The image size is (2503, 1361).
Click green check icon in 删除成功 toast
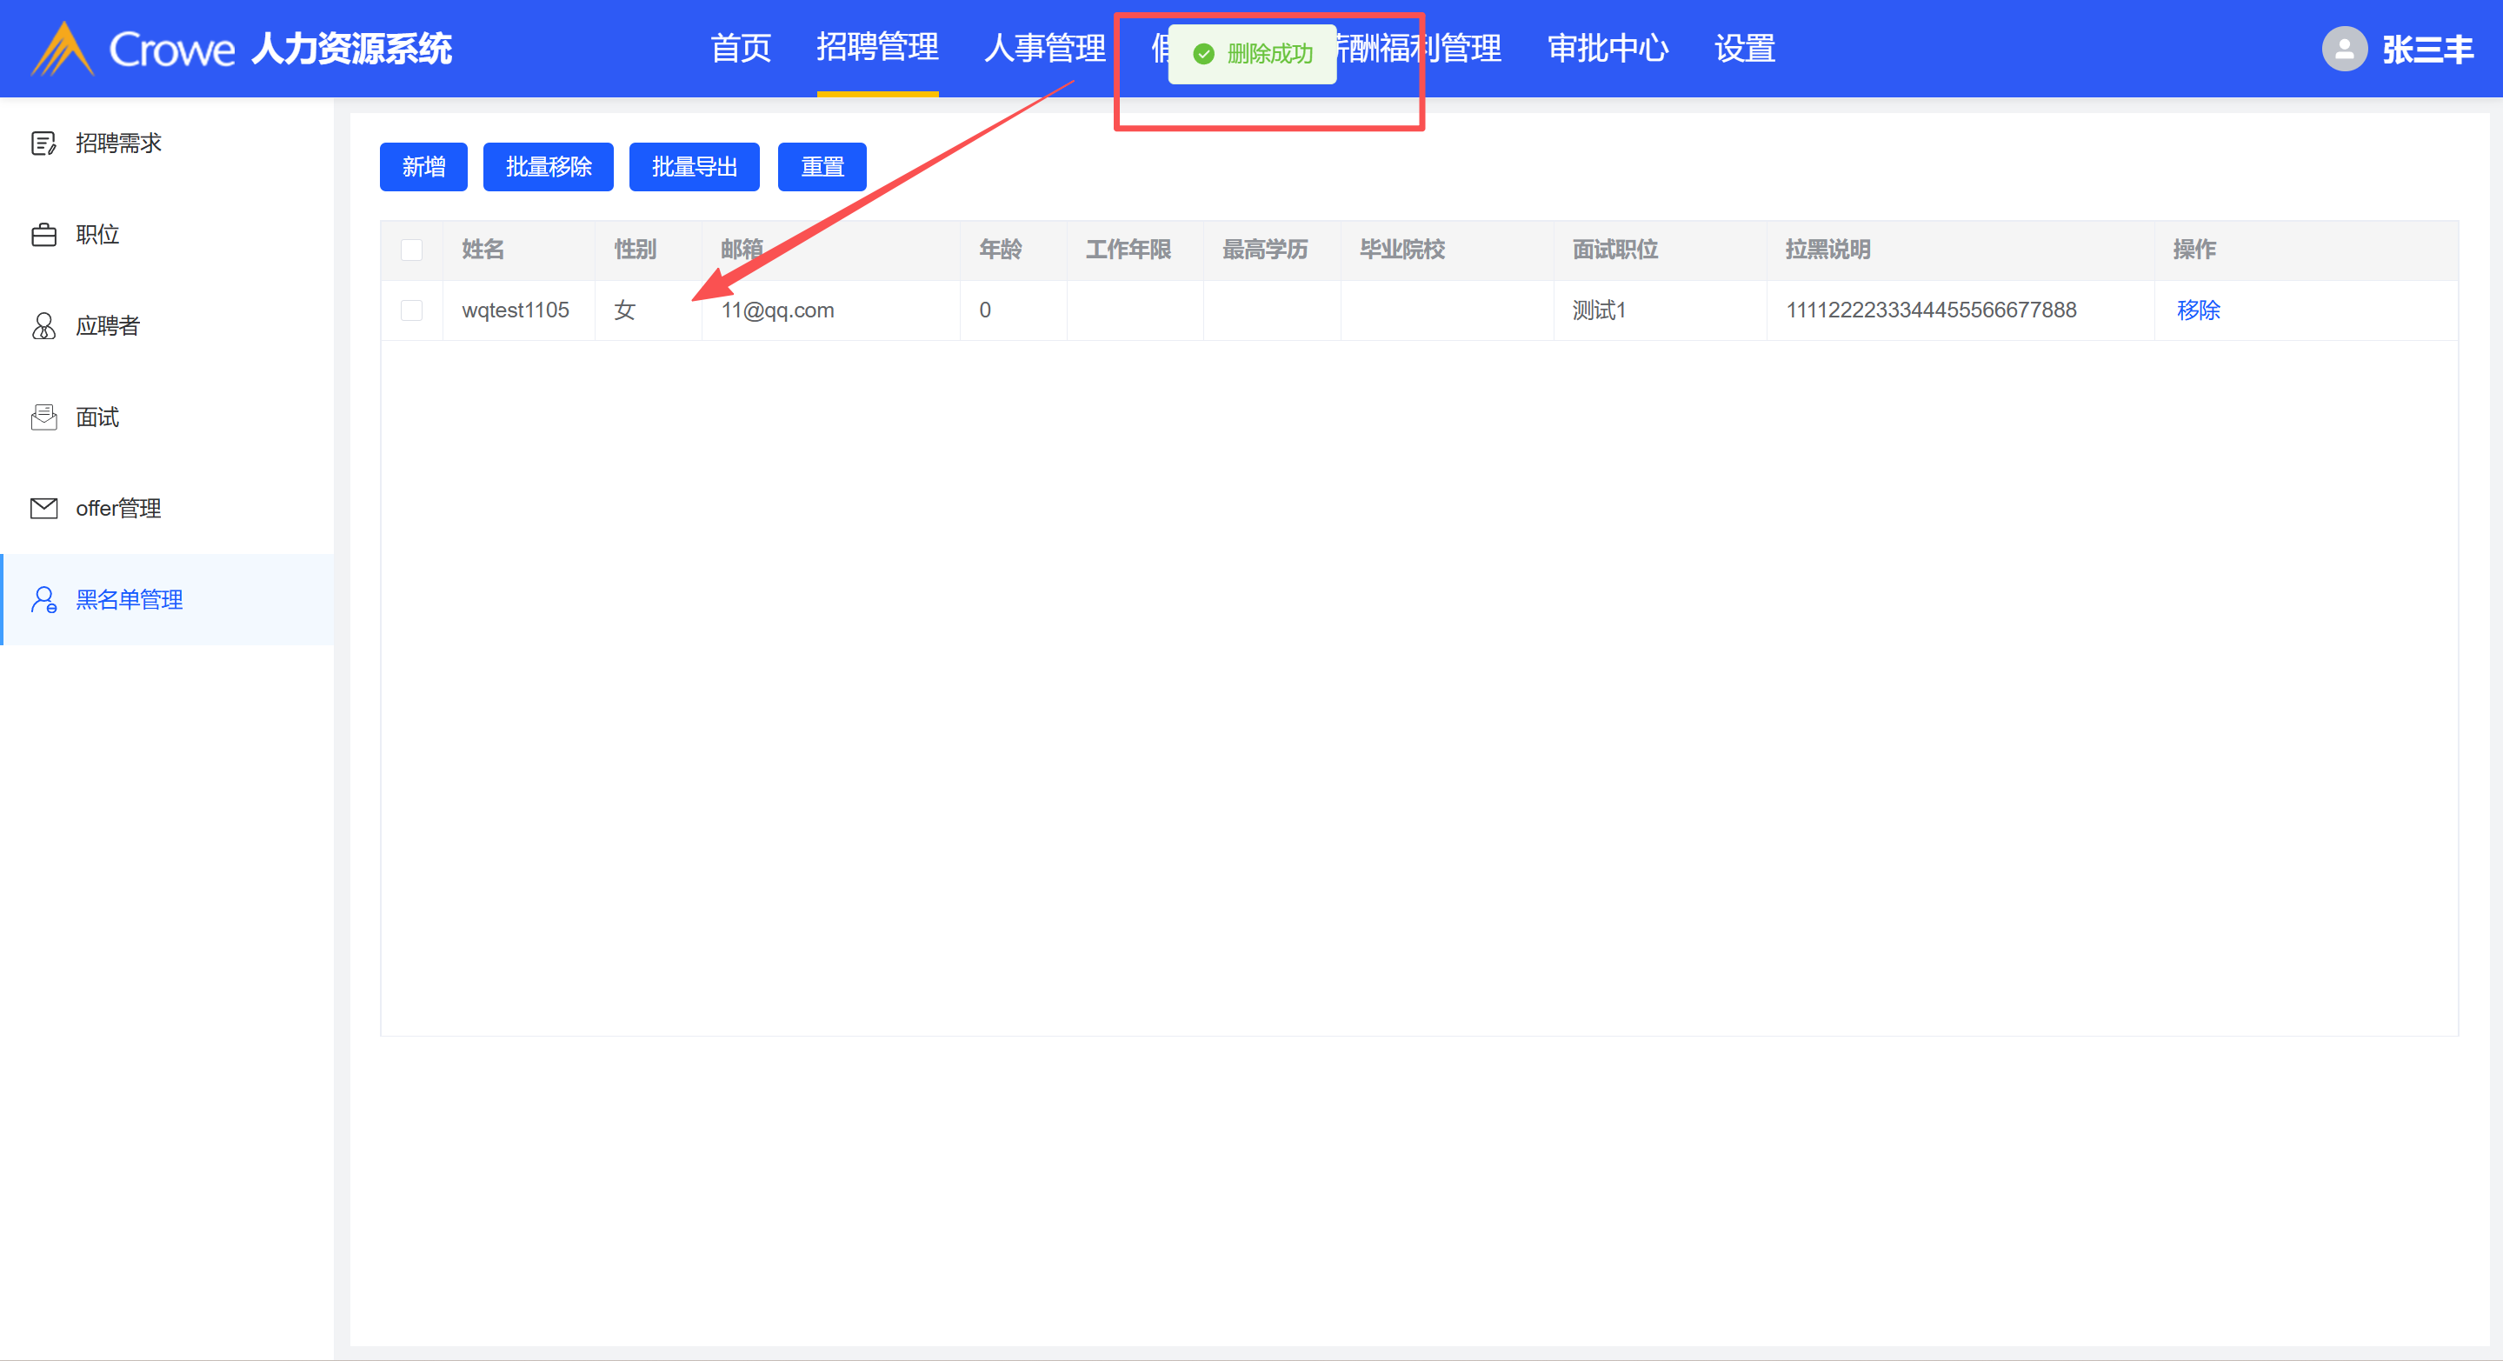[1203, 55]
